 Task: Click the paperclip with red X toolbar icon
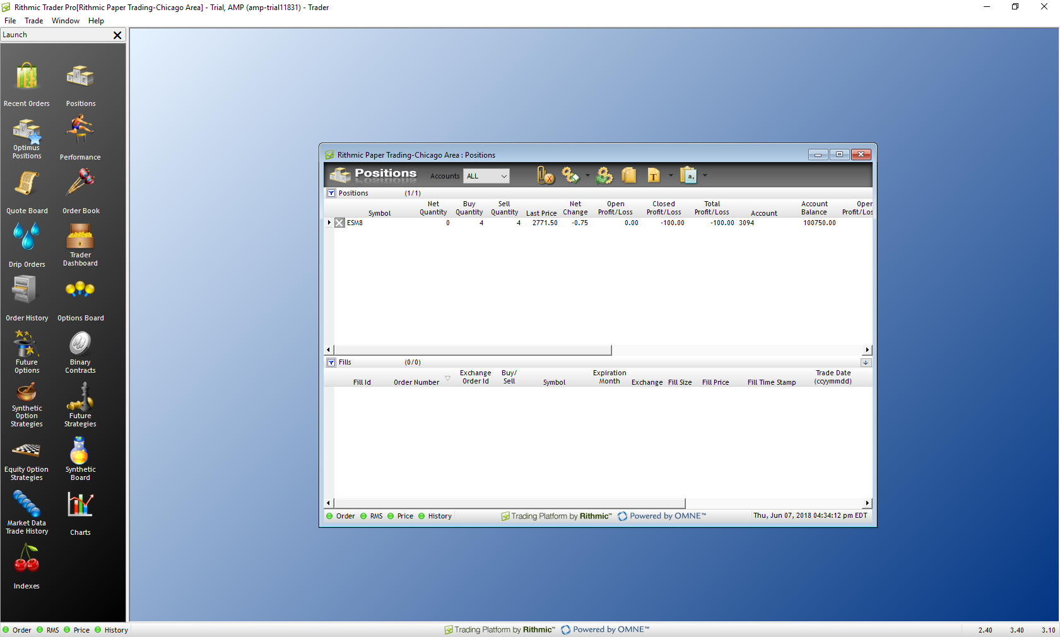pos(545,175)
